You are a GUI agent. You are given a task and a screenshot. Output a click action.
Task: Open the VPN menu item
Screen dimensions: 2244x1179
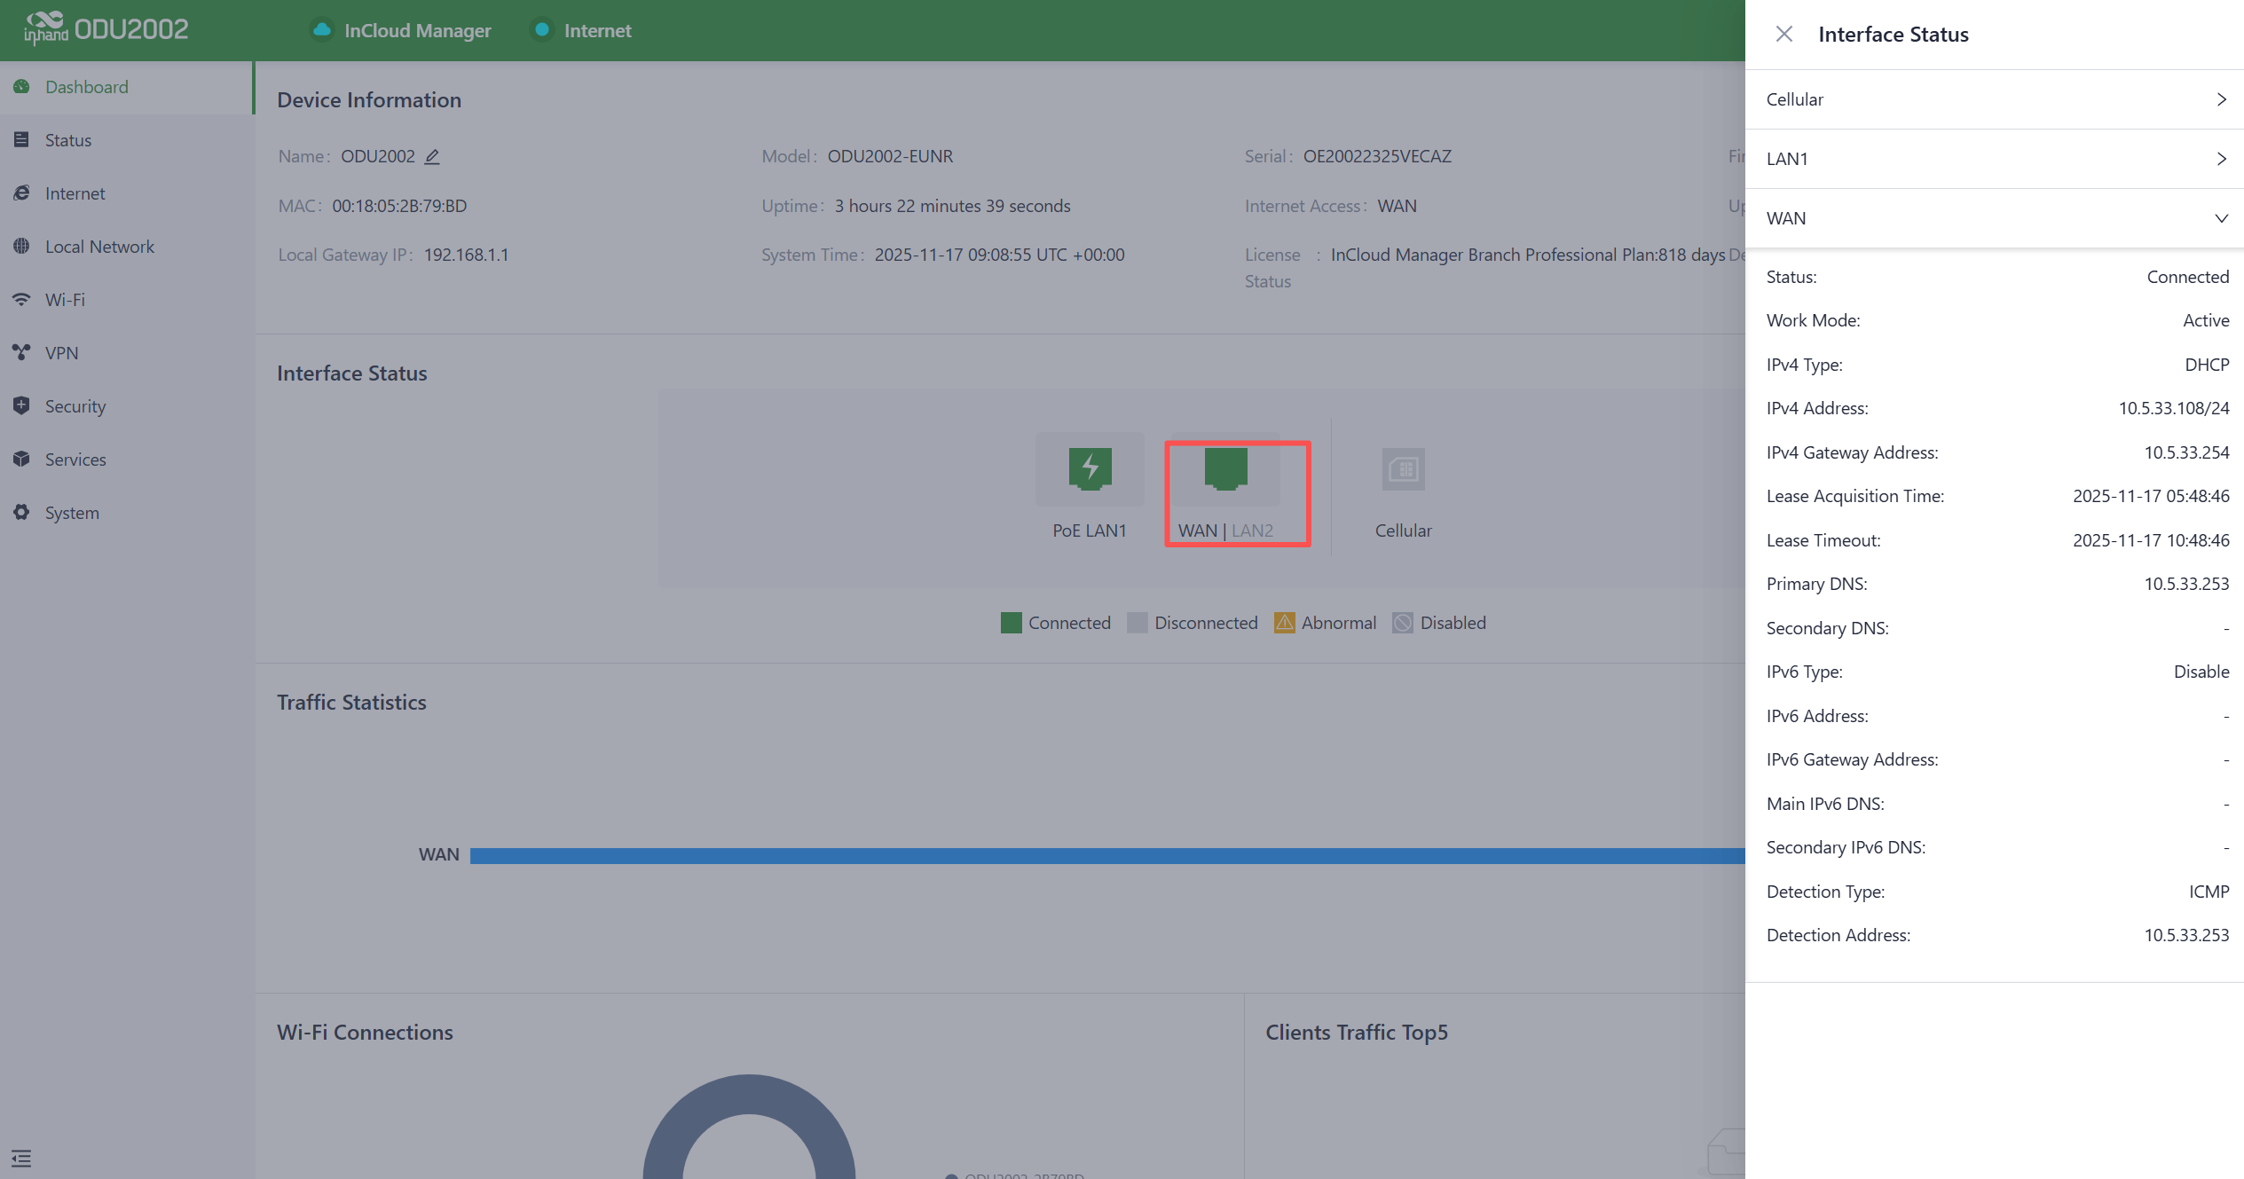coord(61,353)
